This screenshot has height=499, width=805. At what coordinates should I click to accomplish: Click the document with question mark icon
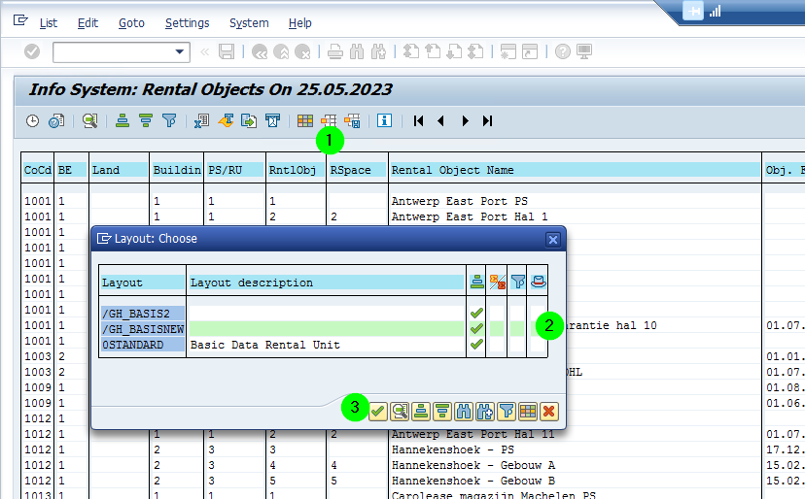[56, 121]
